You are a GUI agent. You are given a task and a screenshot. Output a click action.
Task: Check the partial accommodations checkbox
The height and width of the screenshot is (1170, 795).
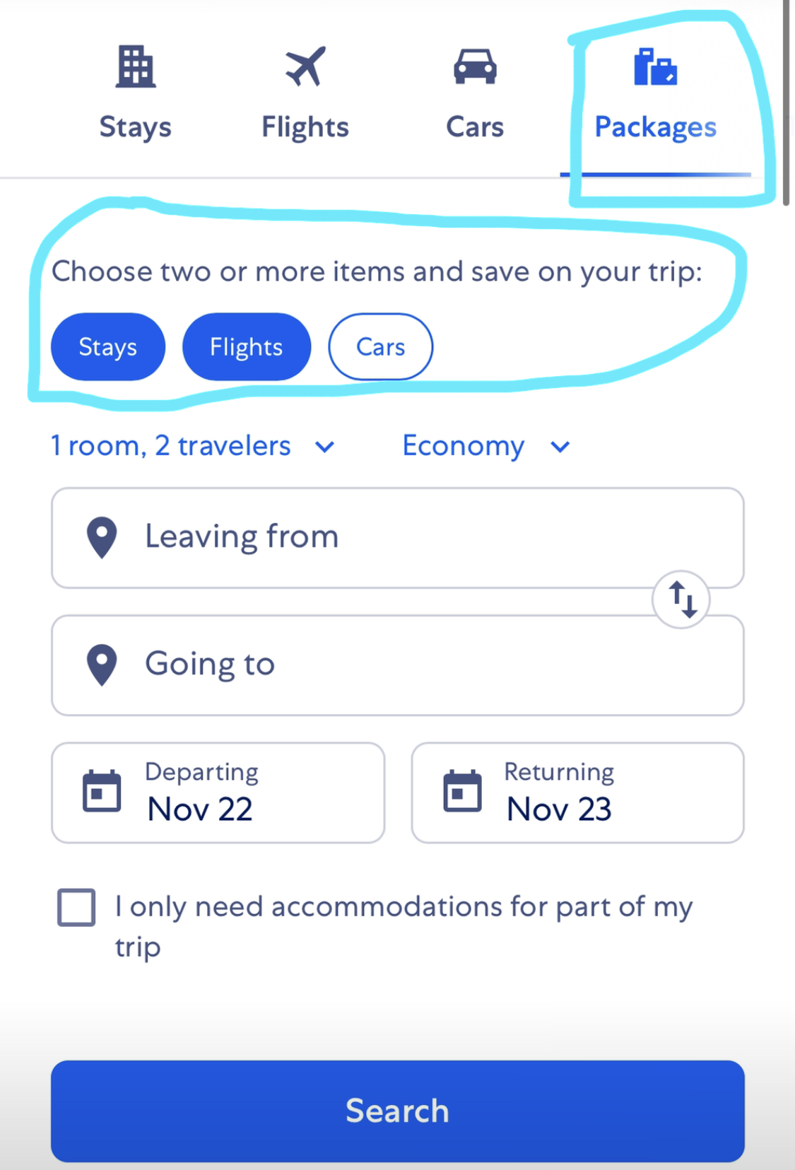click(x=76, y=907)
